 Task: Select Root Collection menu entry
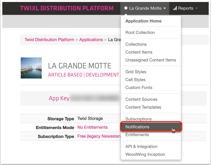[140, 32]
